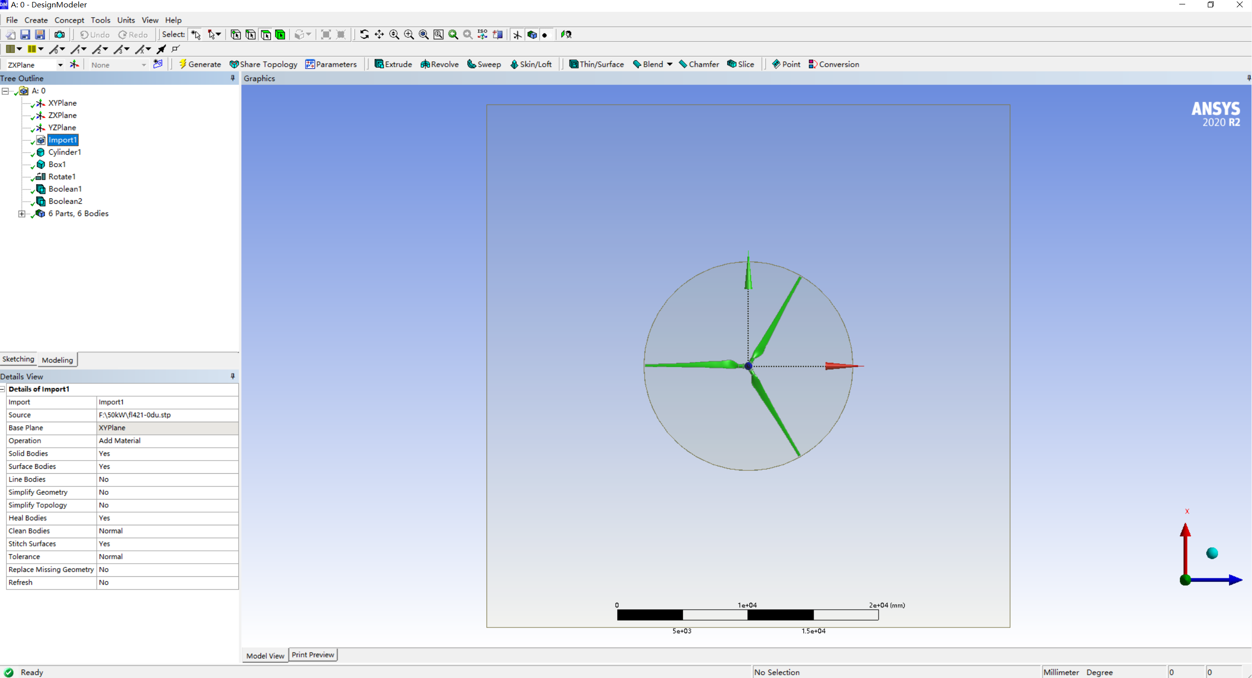
Task: Toggle Display Points visibility
Action: tap(544, 34)
